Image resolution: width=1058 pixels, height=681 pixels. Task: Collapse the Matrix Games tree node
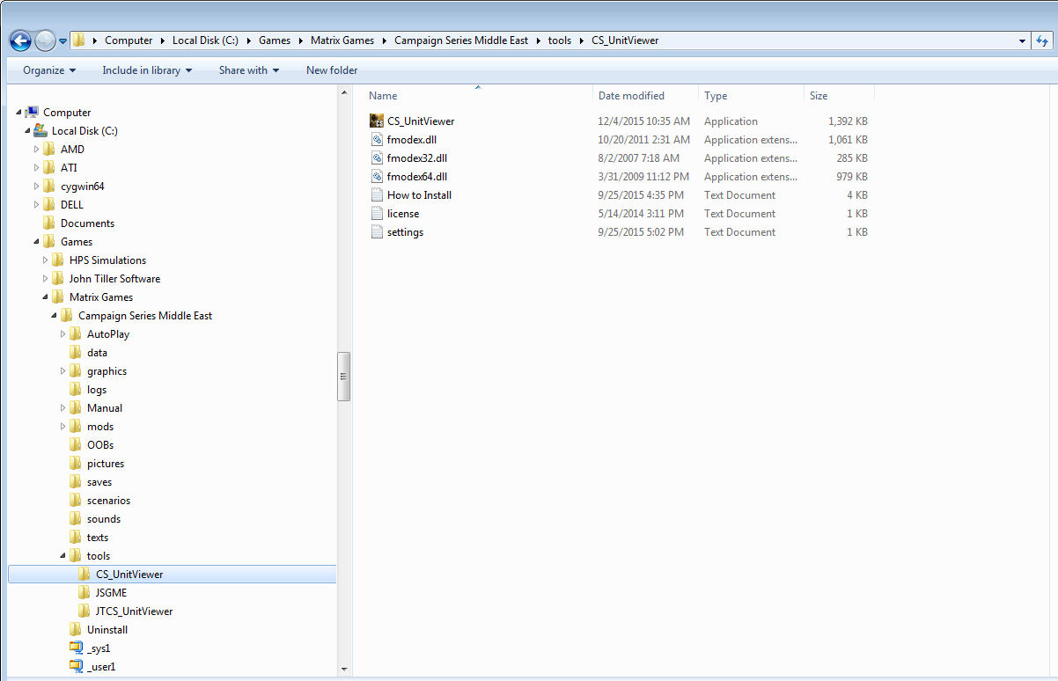tap(46, 297)
